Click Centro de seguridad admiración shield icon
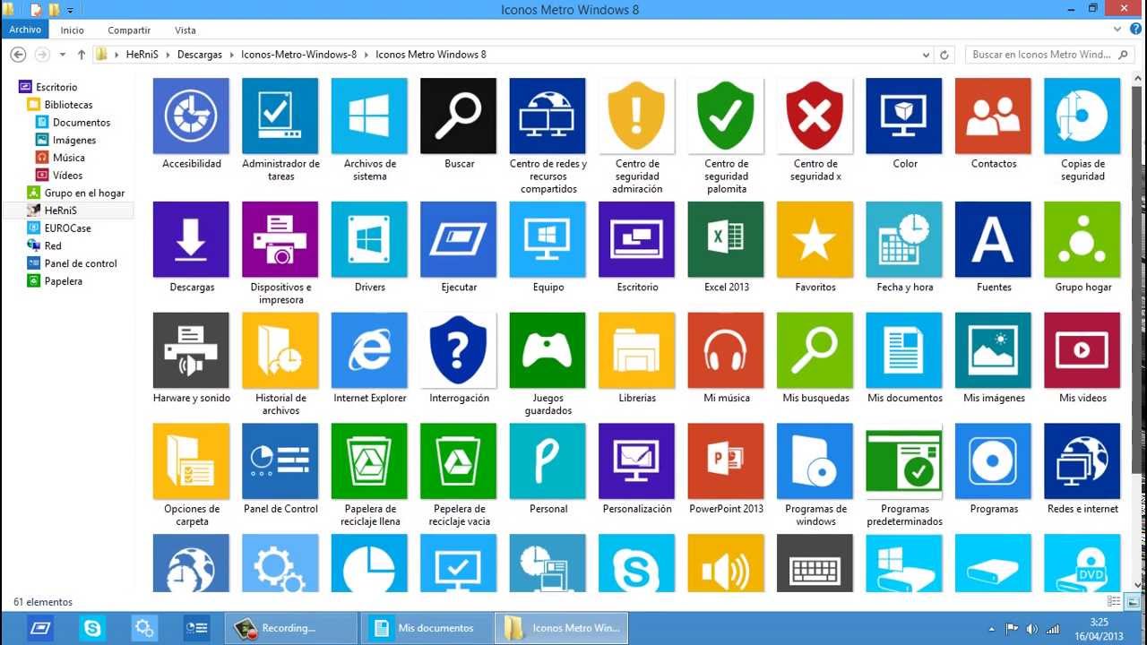Viewport: 1147px width, 645px height. (637, 116)
